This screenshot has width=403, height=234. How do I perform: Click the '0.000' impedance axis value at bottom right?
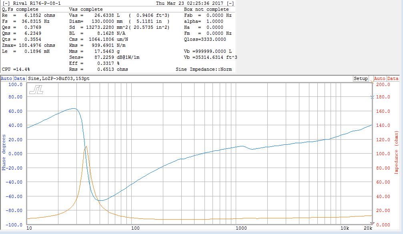click(383, 225)
